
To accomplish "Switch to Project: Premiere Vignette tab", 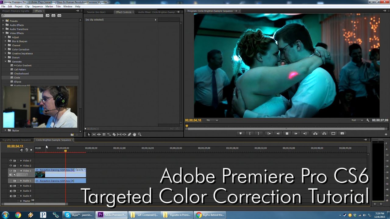I will pyautogui.click(x=16, y=11).
